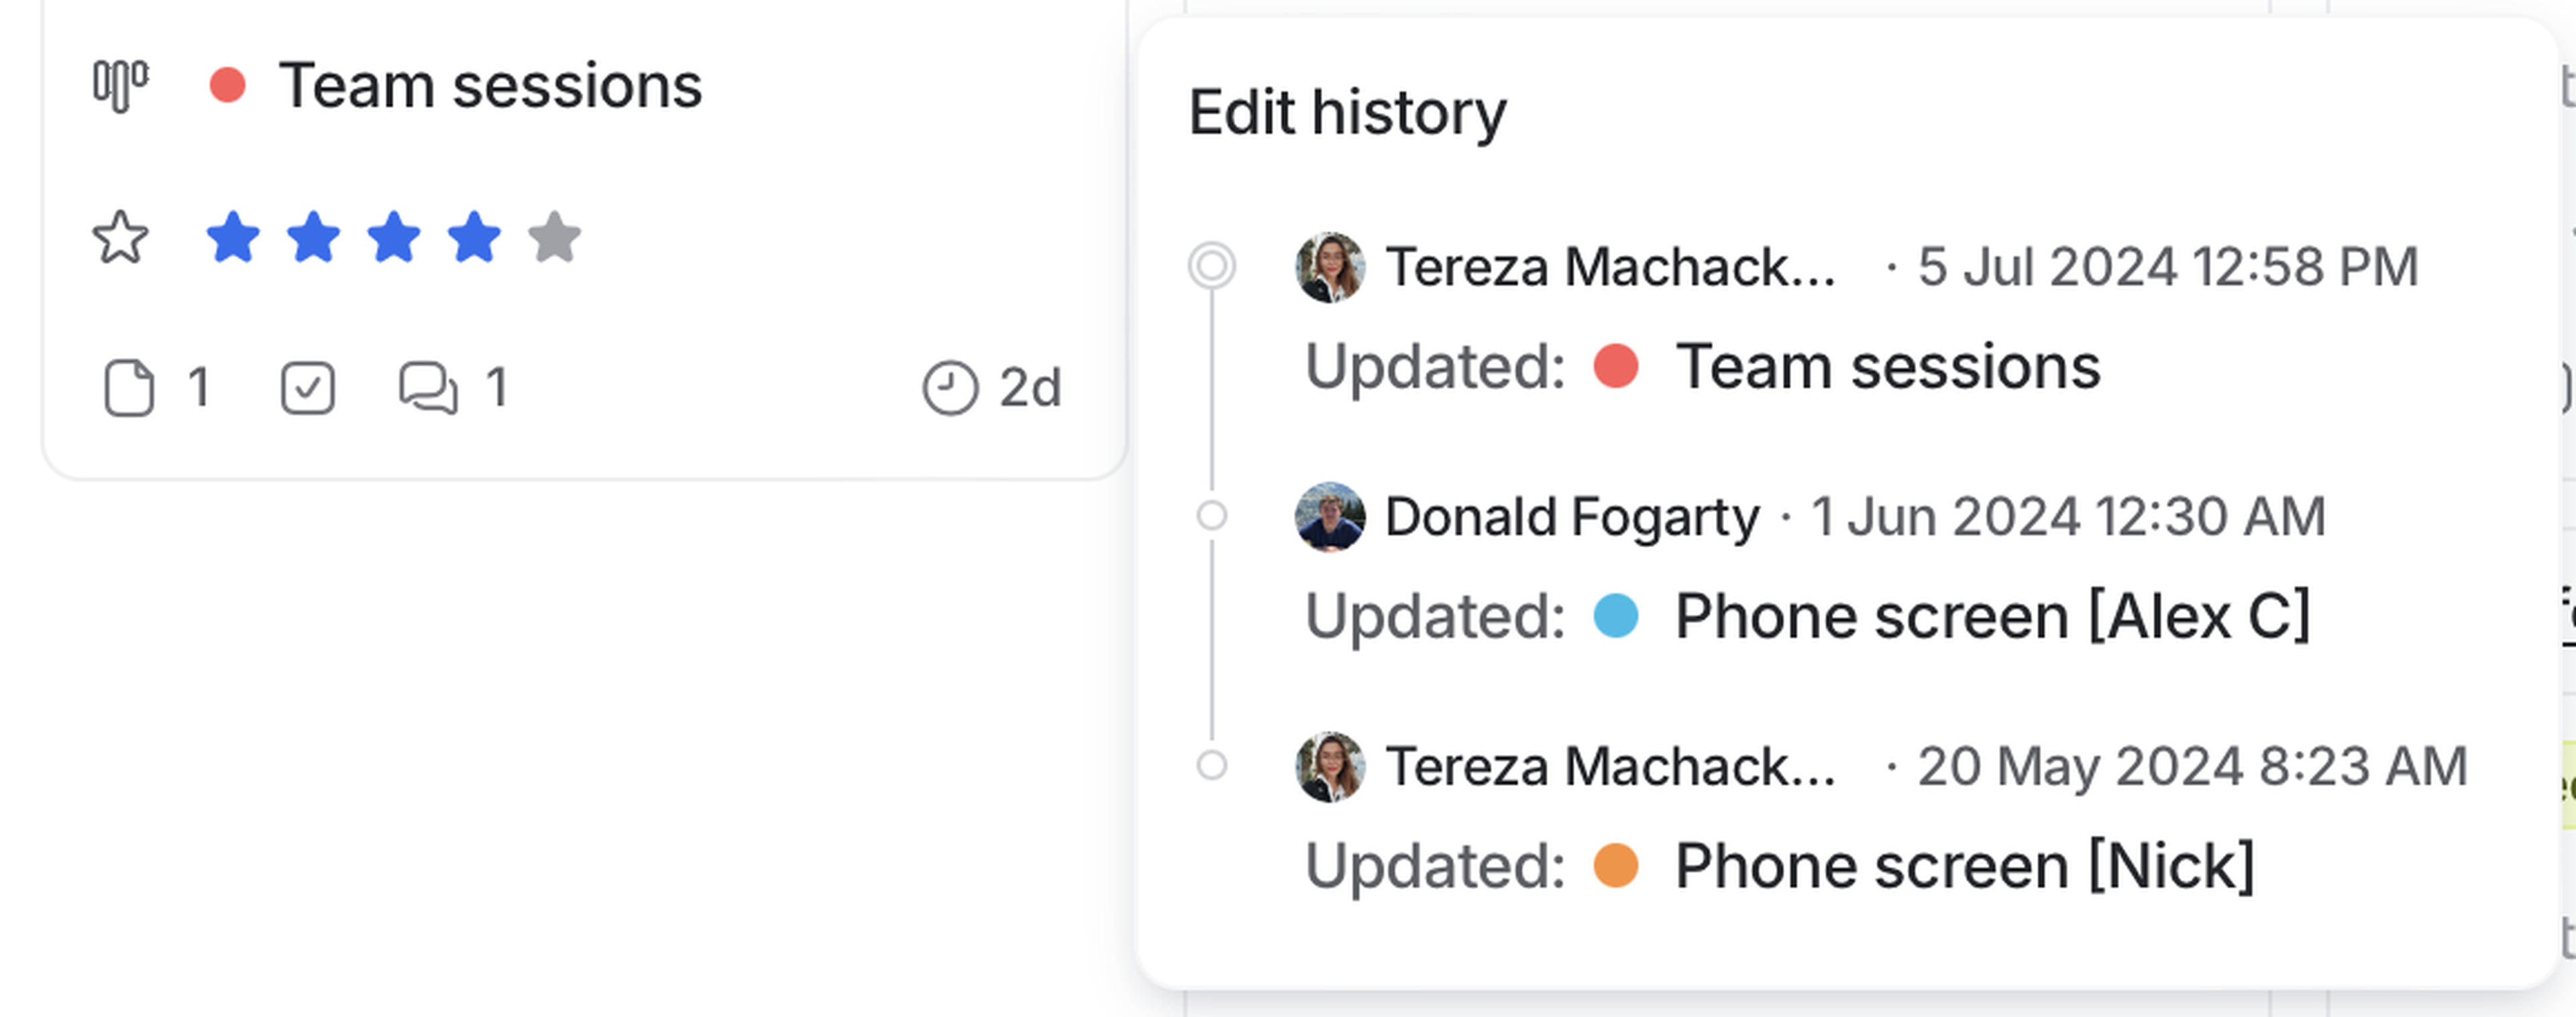Click the clock duration icon

(x=949, y=387)
